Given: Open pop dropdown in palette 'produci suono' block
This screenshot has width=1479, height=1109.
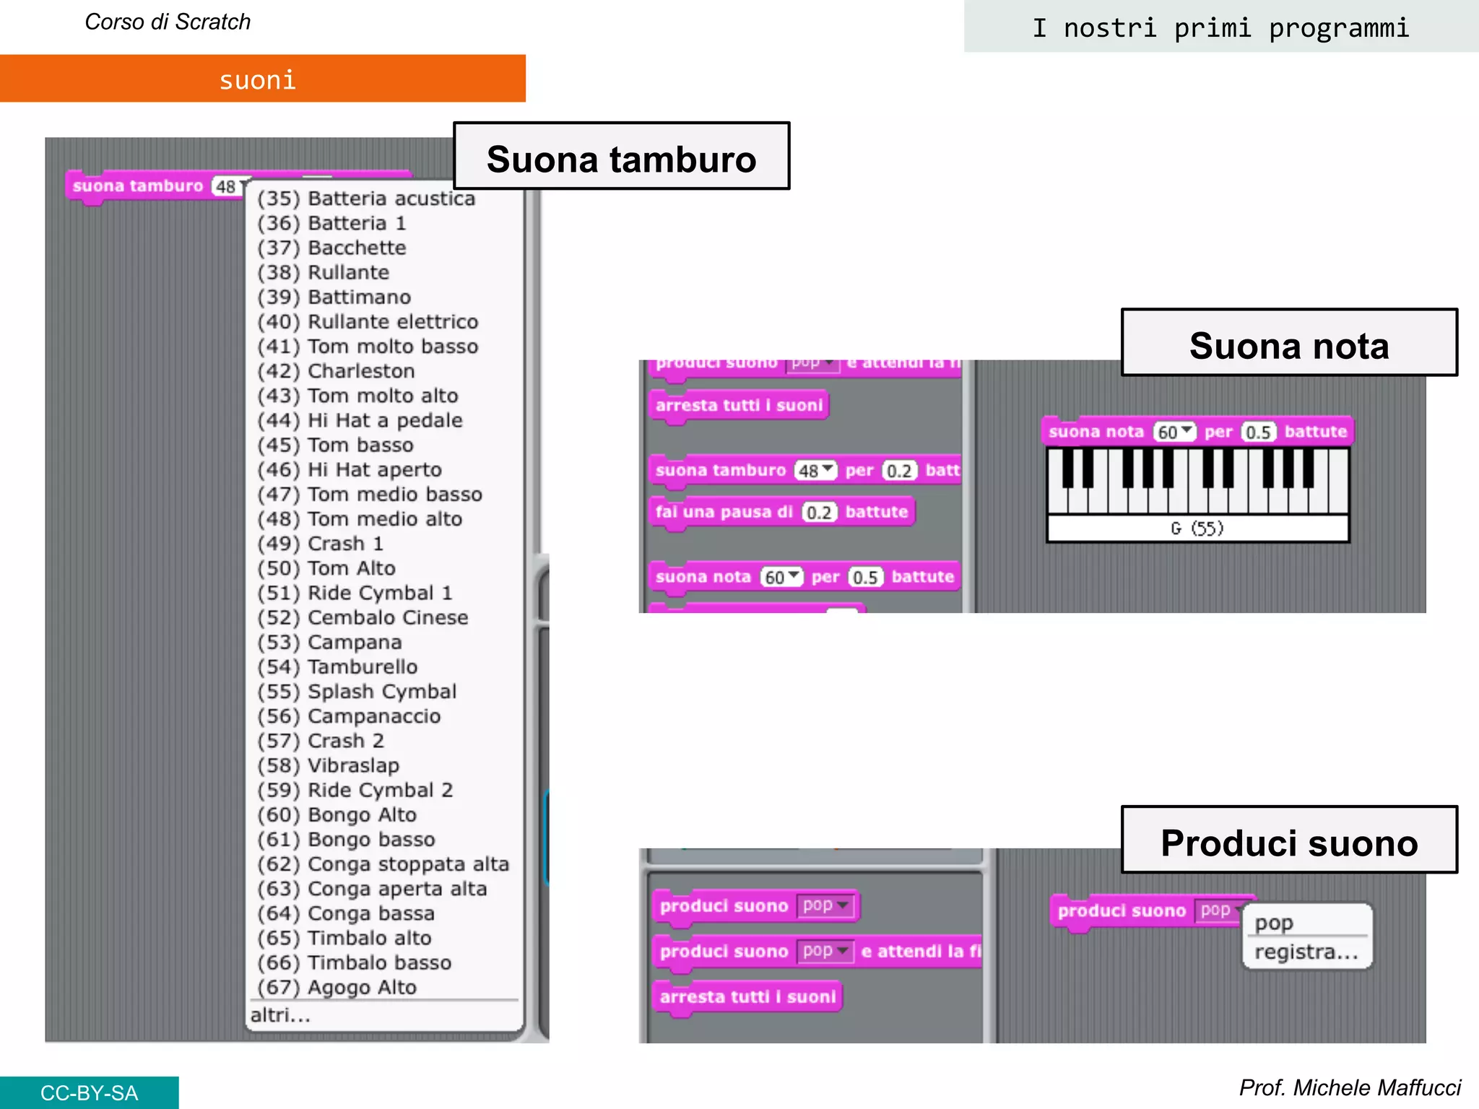Looking at the screenshot, I should coord(825,905).
